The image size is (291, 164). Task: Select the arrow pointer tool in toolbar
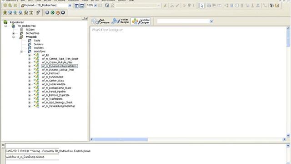point(202,5)
